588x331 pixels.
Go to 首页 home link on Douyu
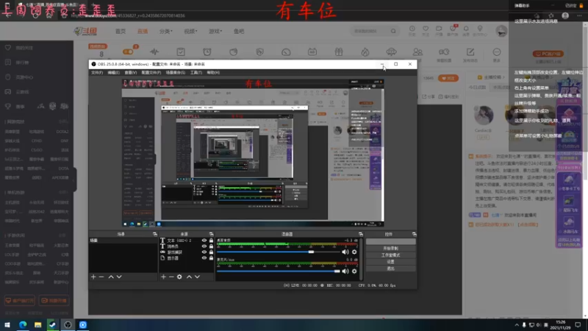(121, 31)
